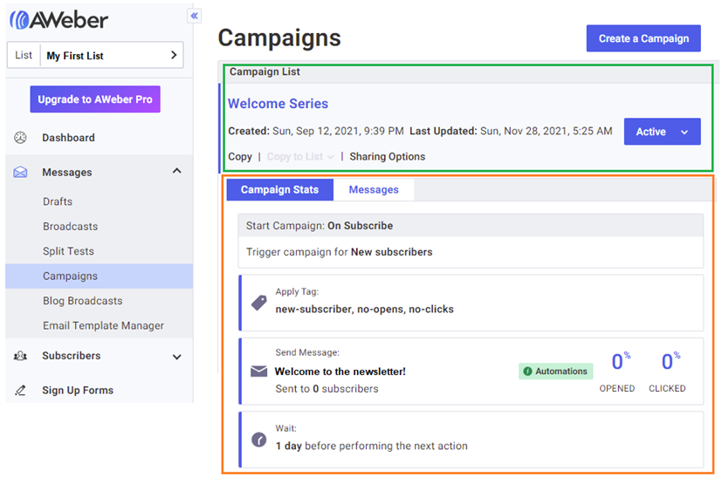The height and width of the screenshot is (484, 722).
Task: Click 'Sent to 0 subscribers' text
Action: point(327,389)
